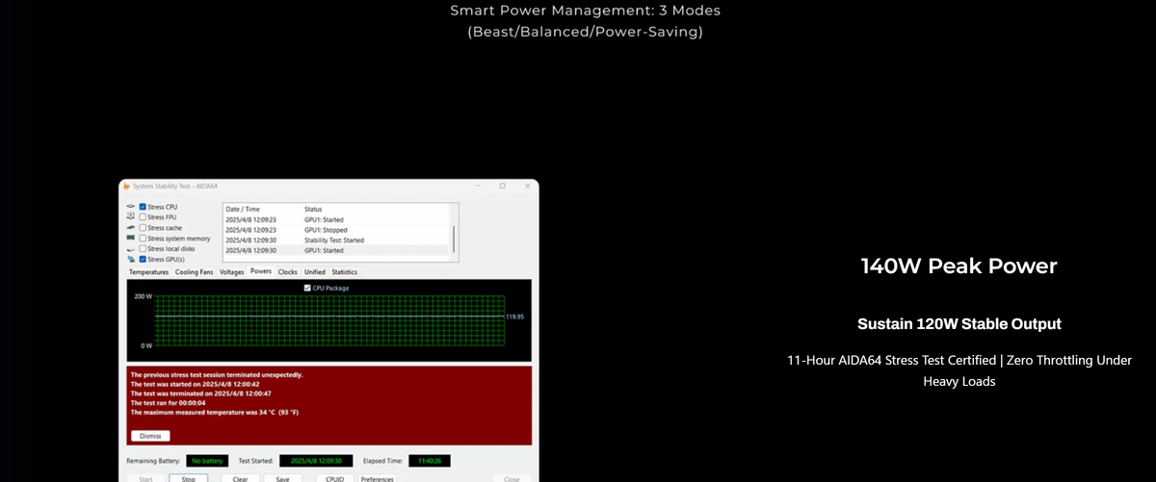Click the 'test ran for 00:00:04' message line
Viewport: 1156px width, 482px height.
point(170,402)
